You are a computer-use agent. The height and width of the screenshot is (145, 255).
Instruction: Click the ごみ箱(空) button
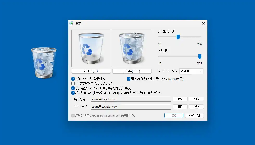(x=91, y=71)
